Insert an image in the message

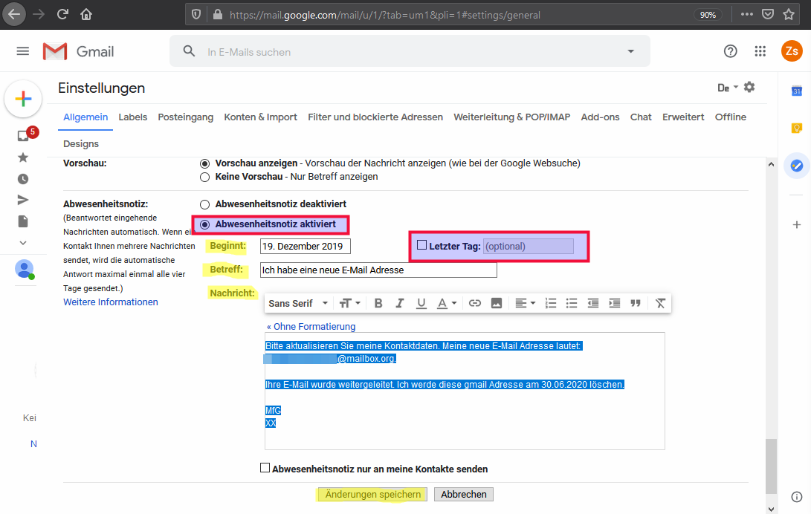pyautogui.click(x=496, y=303)
